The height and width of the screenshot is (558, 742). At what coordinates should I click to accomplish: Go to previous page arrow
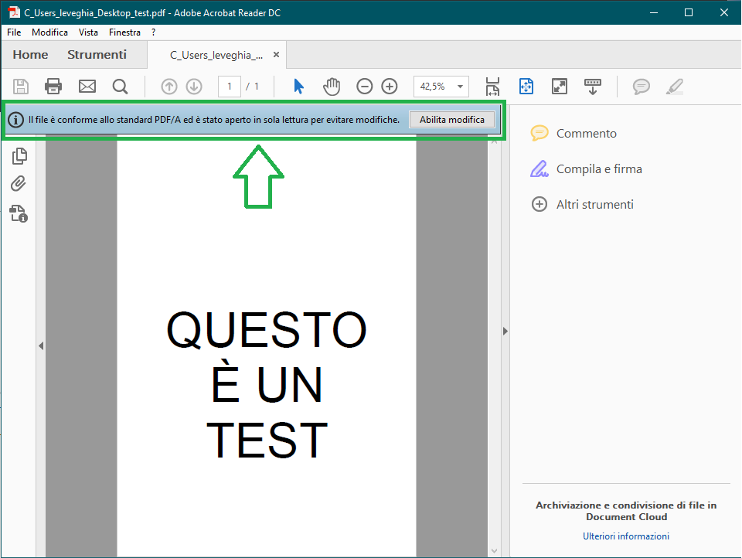(169, 87)
